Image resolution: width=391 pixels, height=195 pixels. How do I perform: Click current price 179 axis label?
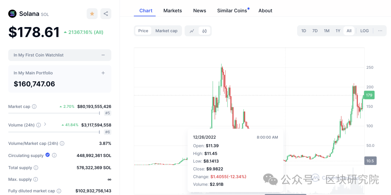(369, 95)
